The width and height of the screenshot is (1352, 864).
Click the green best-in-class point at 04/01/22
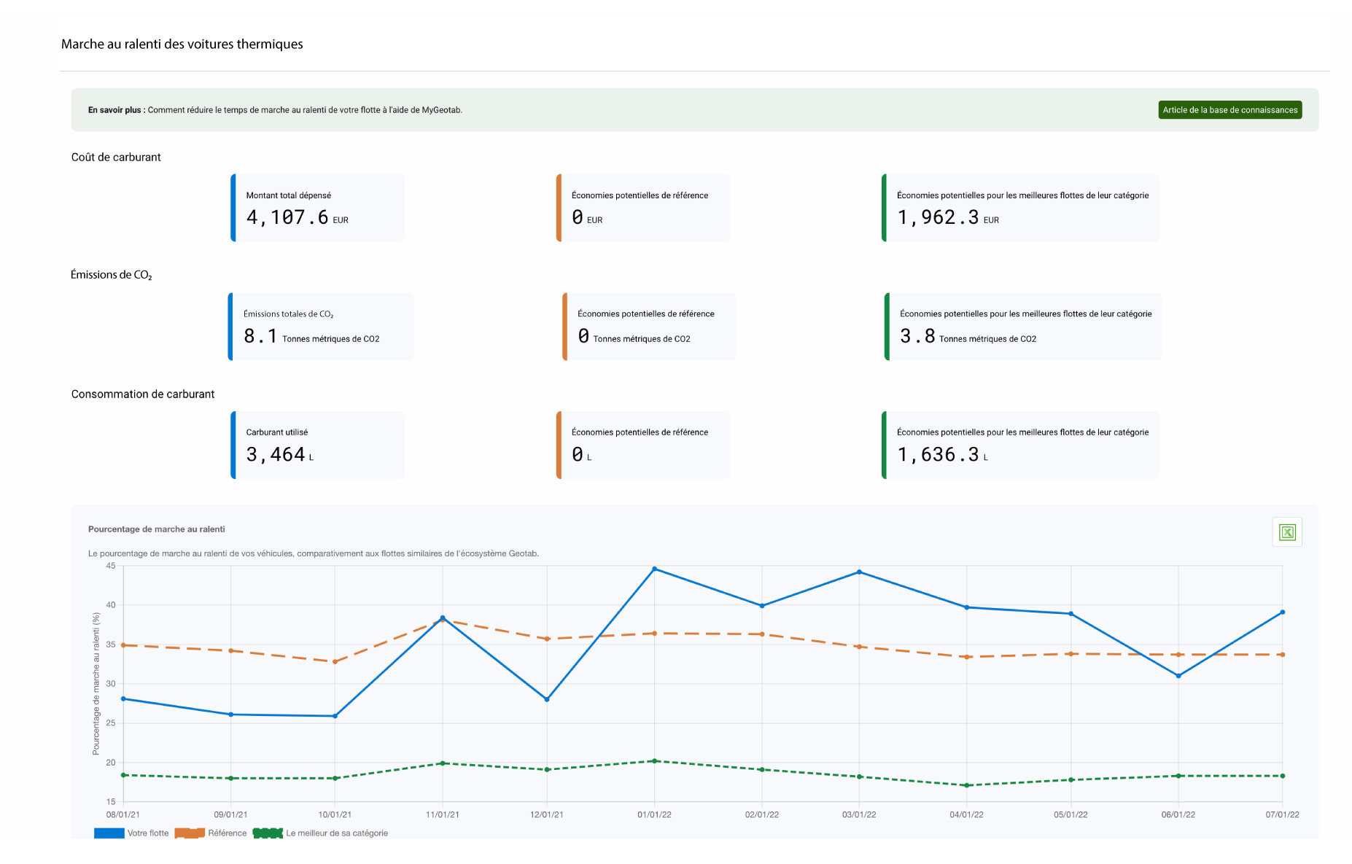(966, 785)
